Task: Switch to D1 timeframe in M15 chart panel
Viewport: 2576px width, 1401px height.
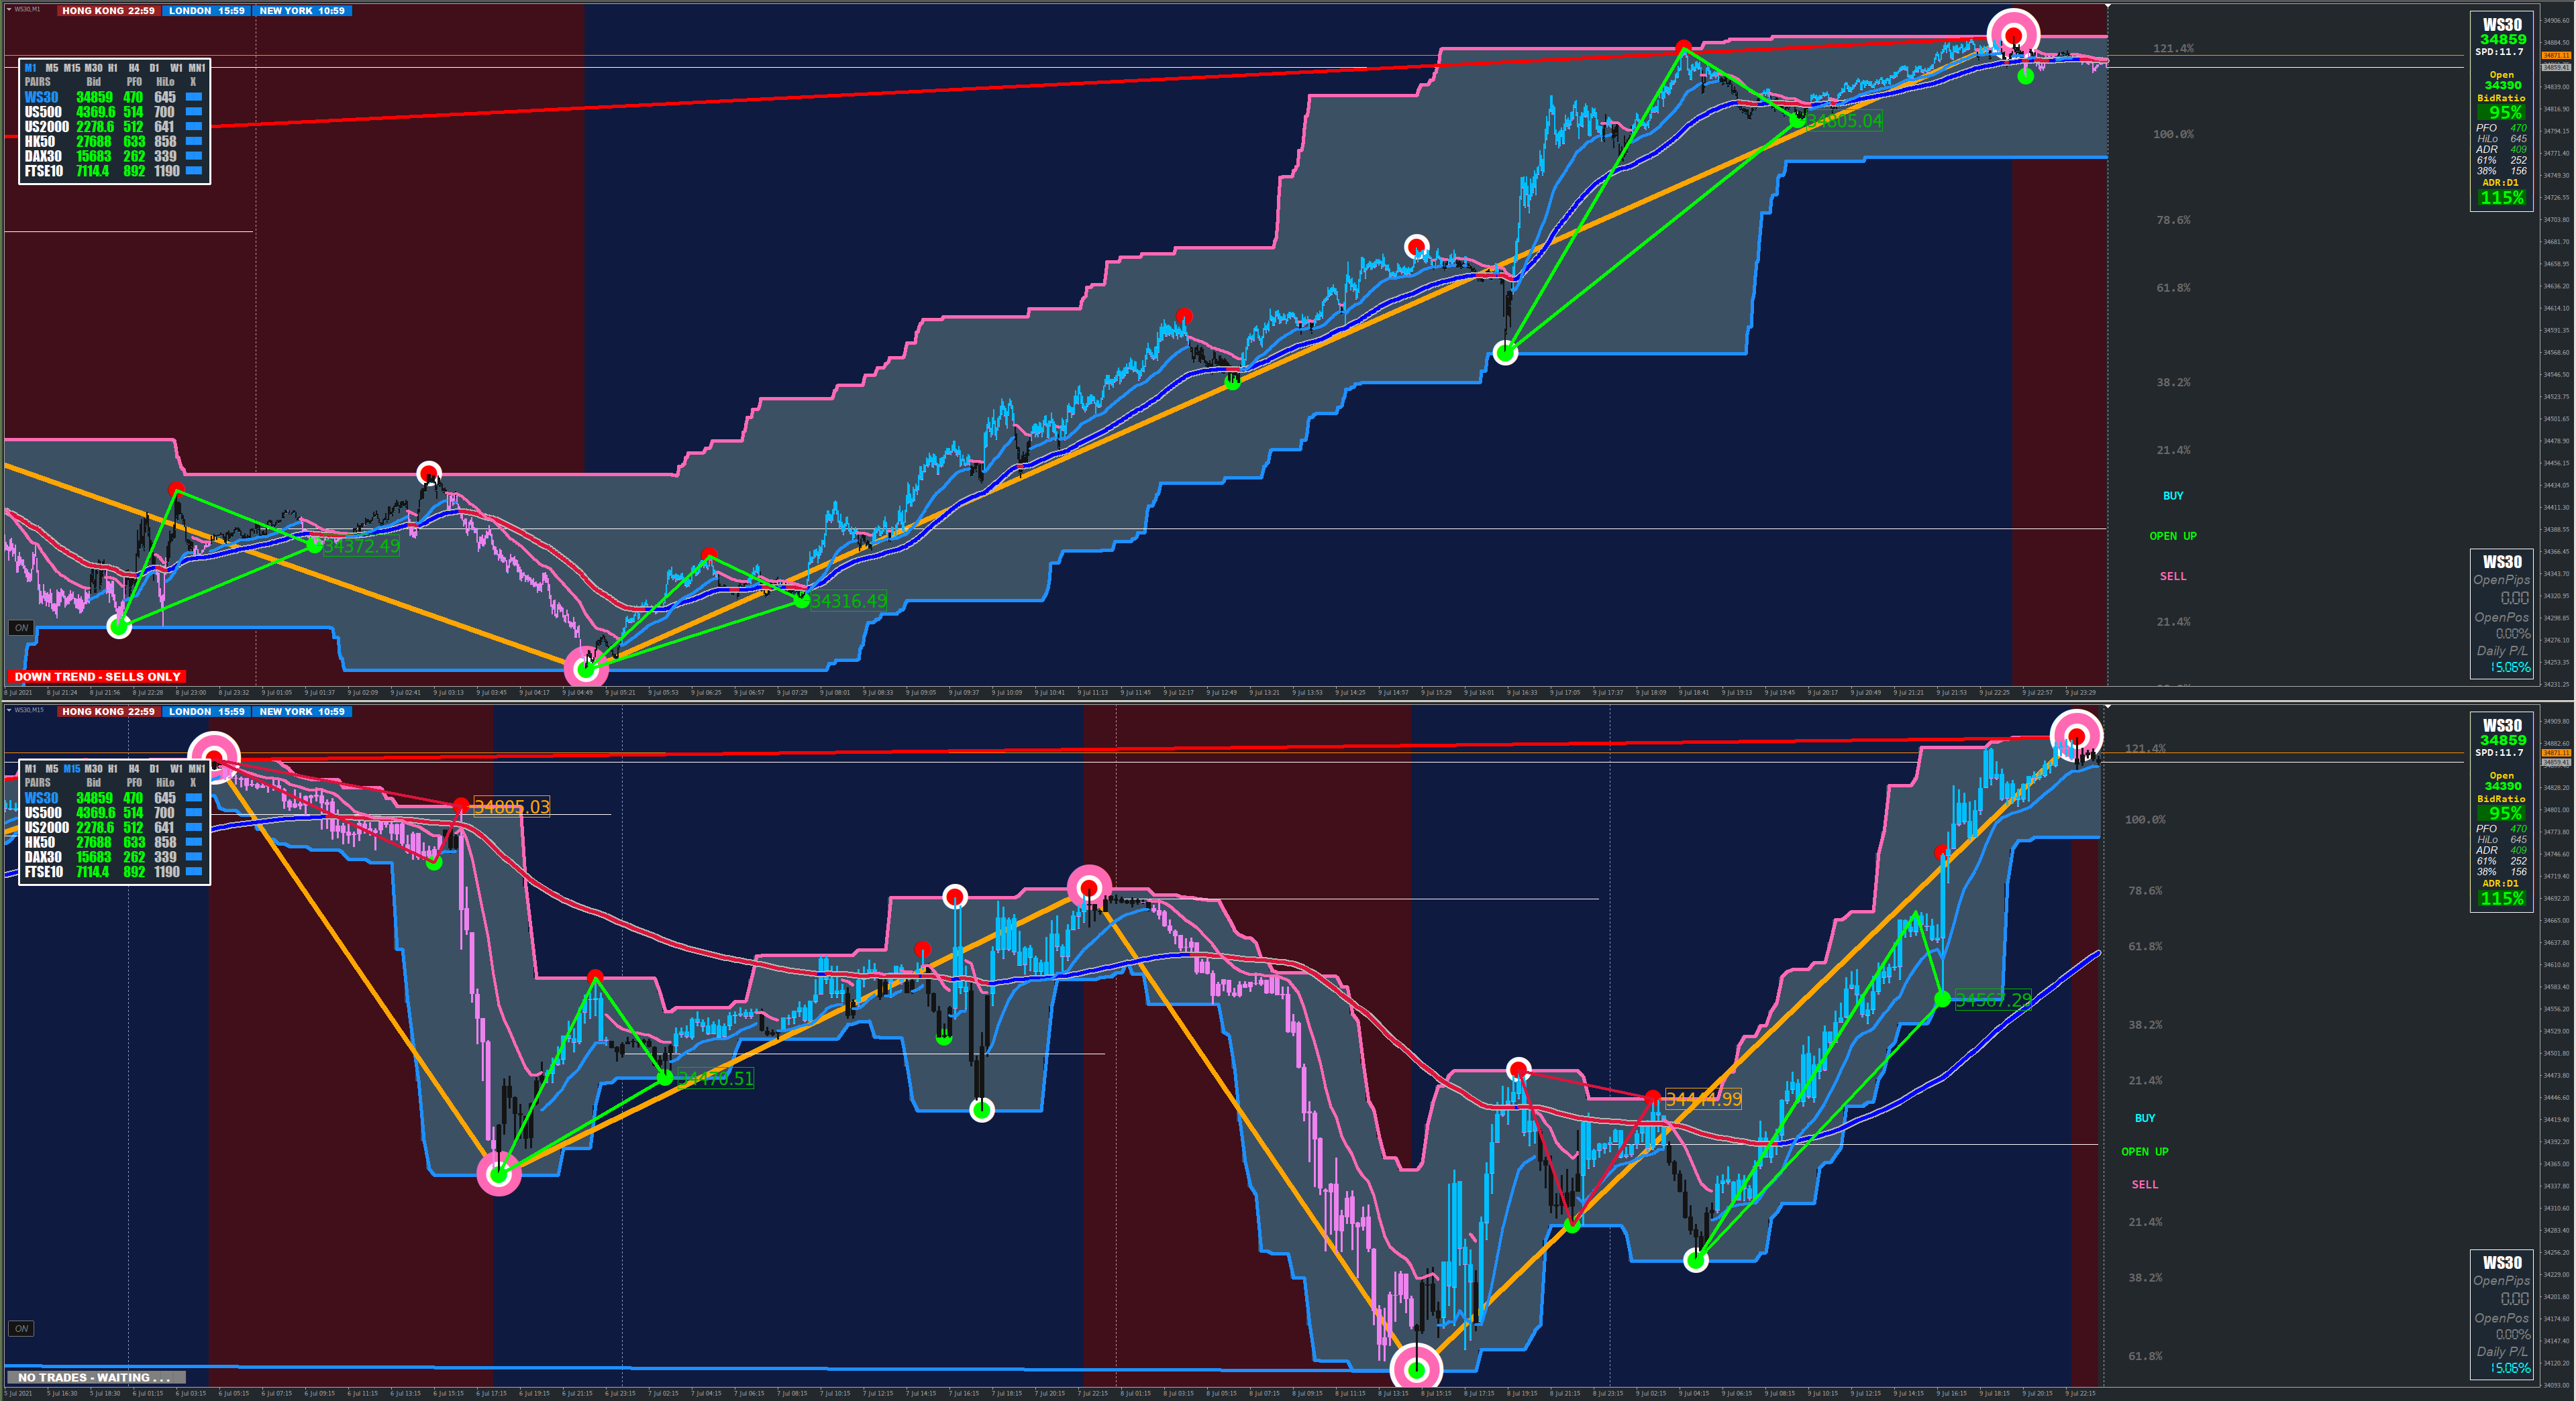Action: (154, 769)
